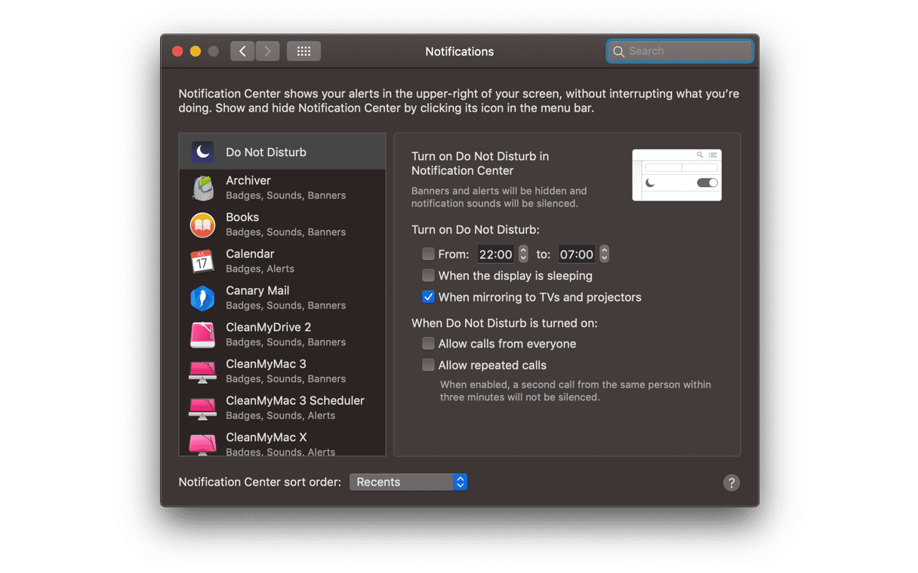Go back using the toolbar arrow

point(242,51)
